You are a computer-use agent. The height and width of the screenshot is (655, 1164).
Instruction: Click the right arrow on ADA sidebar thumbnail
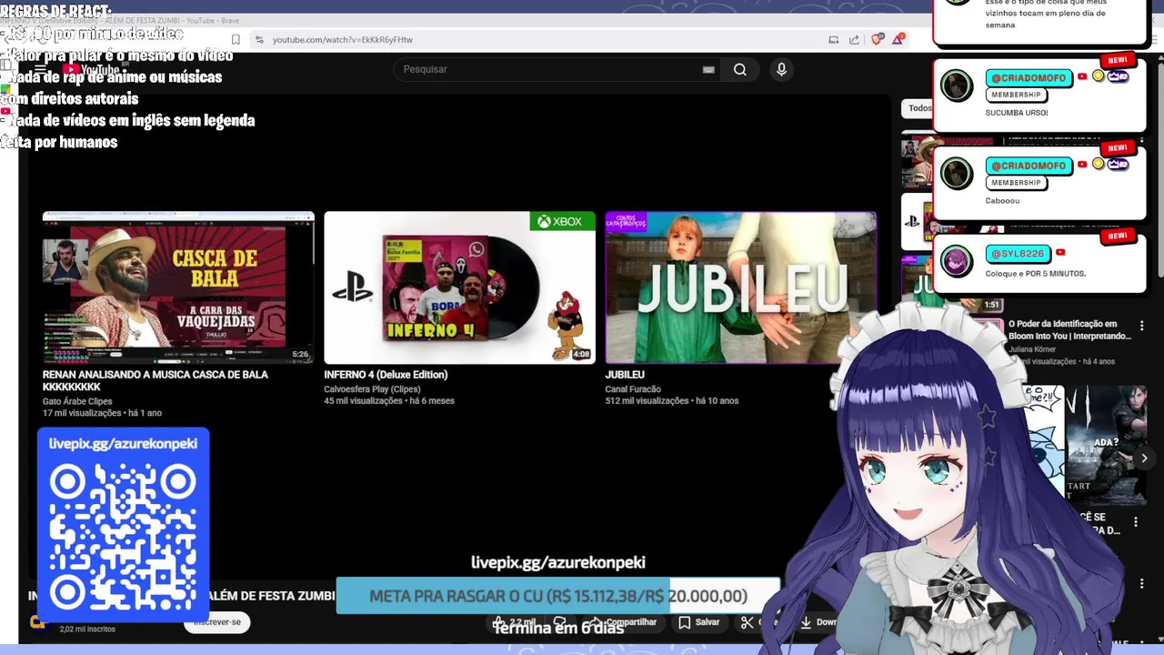pos(1144,458)
